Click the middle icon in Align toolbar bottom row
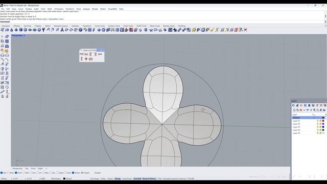Viewport: 327px width, 184px height. click(x=86, y=59)
